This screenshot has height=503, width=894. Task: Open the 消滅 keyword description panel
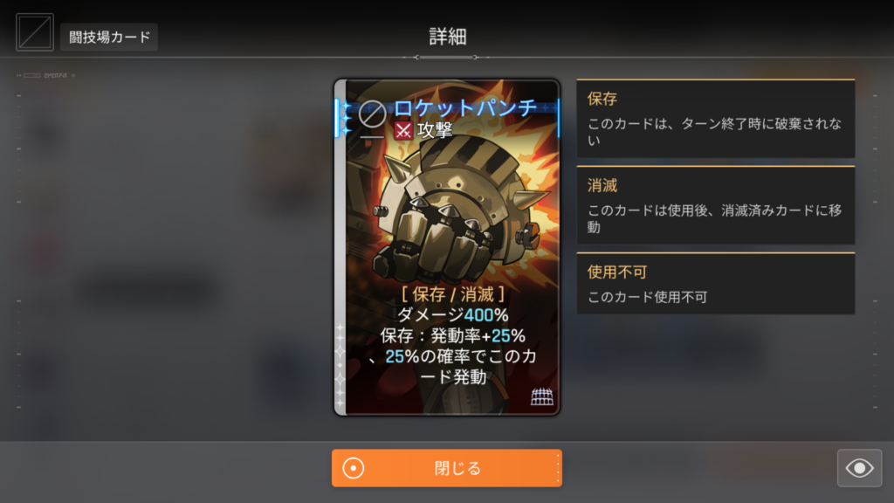[716, 205]
